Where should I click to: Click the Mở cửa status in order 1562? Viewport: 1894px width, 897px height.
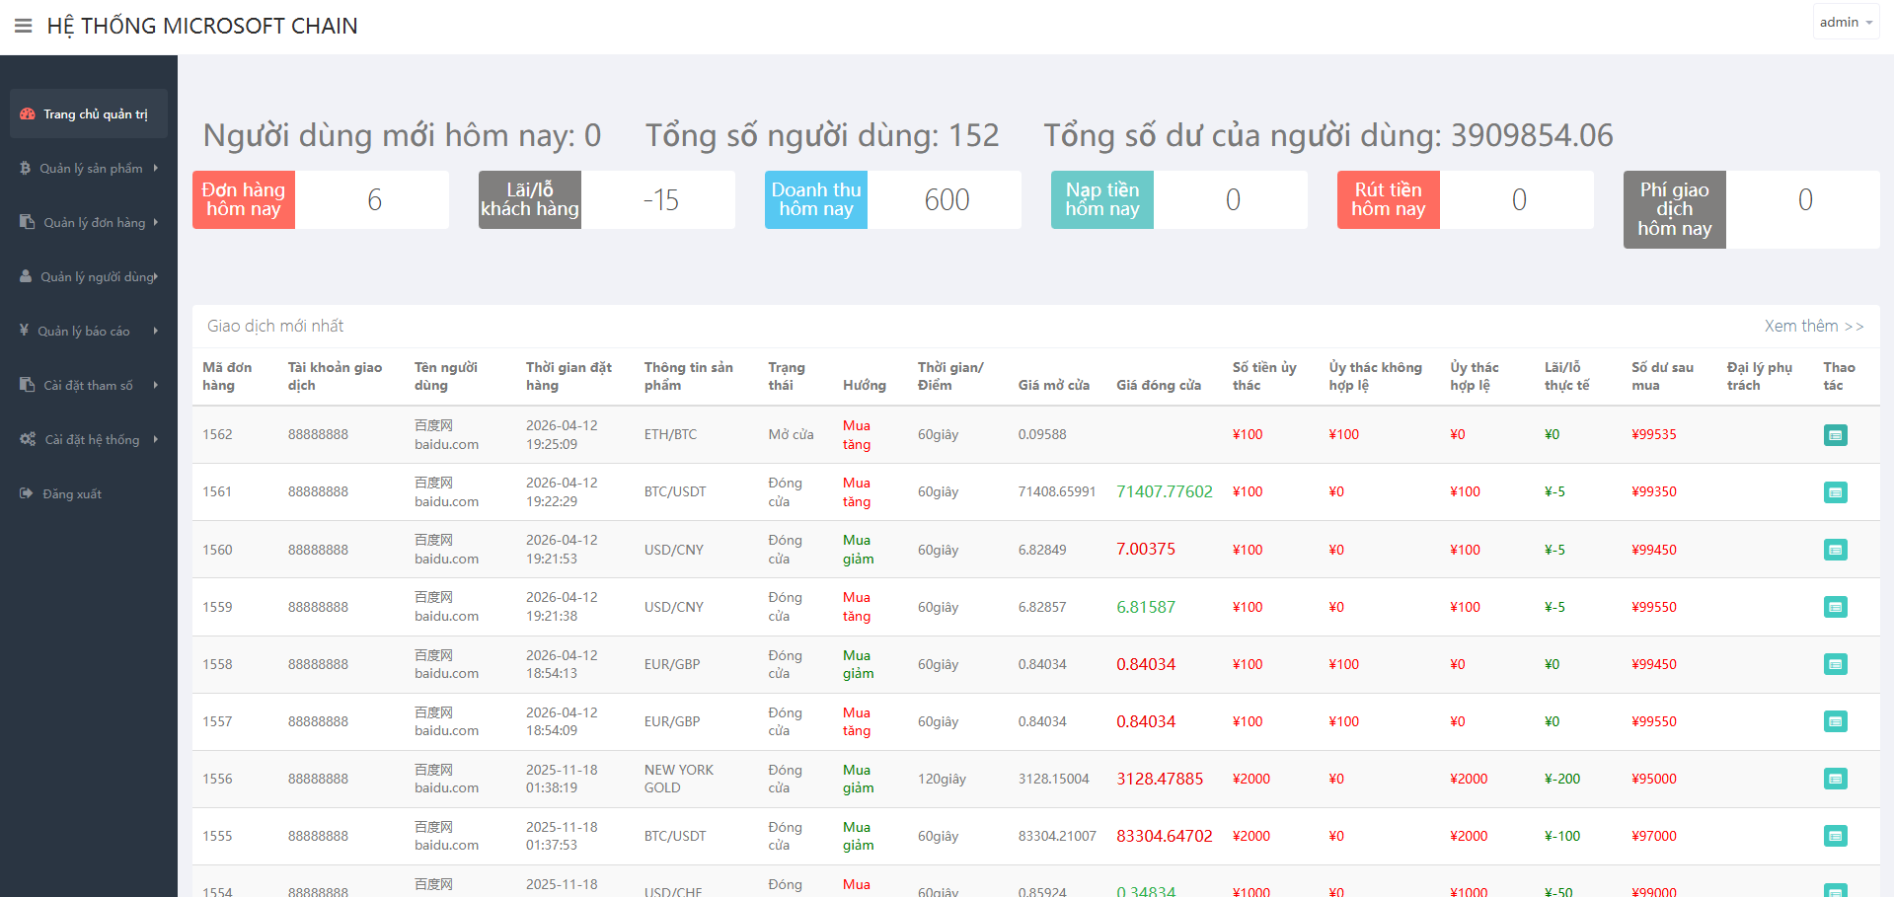click(792, 434)
